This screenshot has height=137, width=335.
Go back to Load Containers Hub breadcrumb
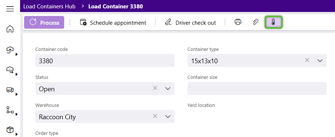[49, 7]
